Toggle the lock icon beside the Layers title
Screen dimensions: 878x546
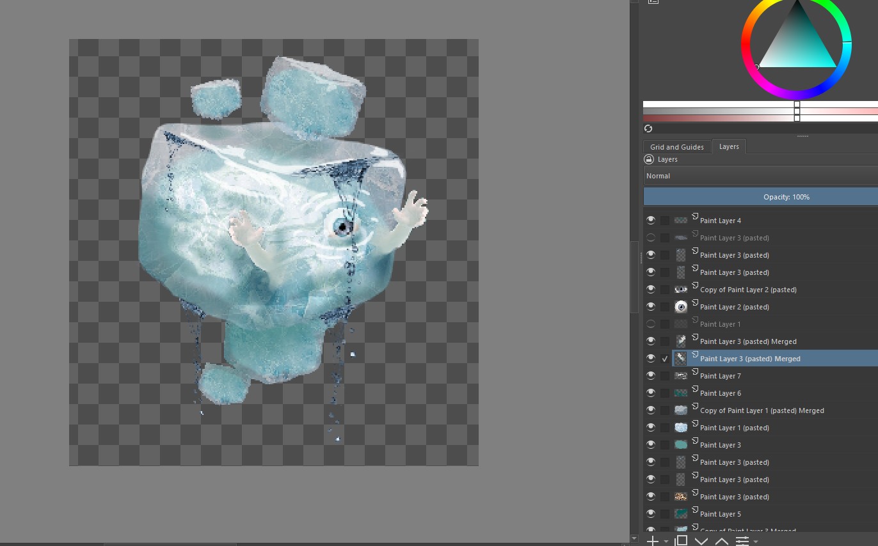tap(649, 159)
